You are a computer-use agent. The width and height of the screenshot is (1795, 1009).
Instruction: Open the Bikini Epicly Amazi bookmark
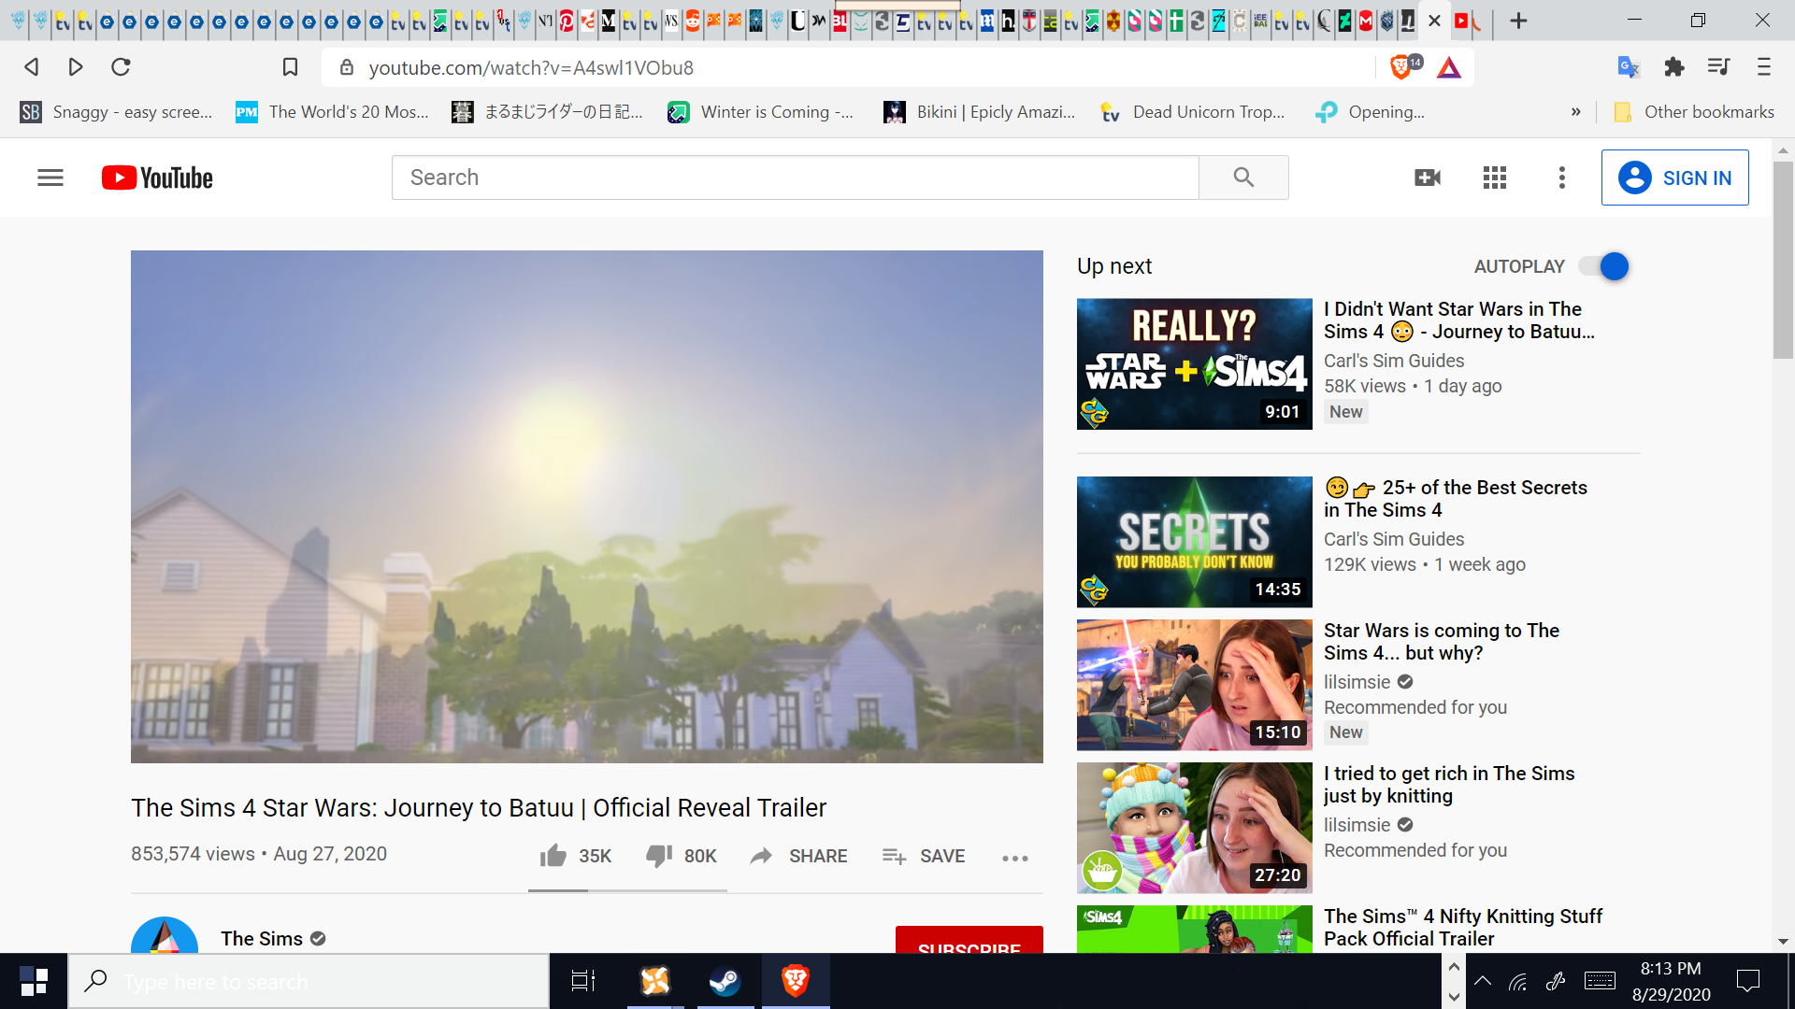coord(979,112)
